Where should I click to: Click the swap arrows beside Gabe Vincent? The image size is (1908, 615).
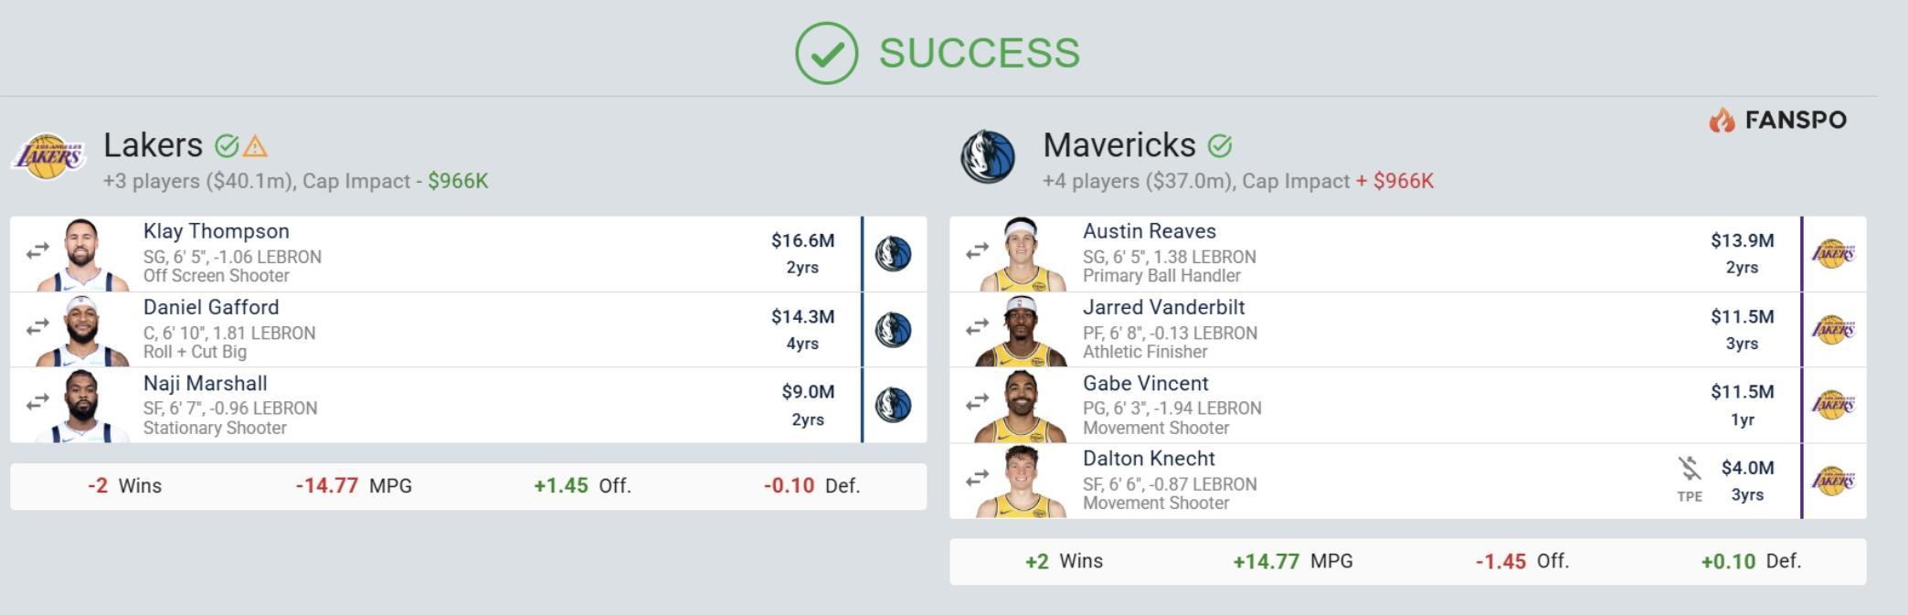[977, 401]
